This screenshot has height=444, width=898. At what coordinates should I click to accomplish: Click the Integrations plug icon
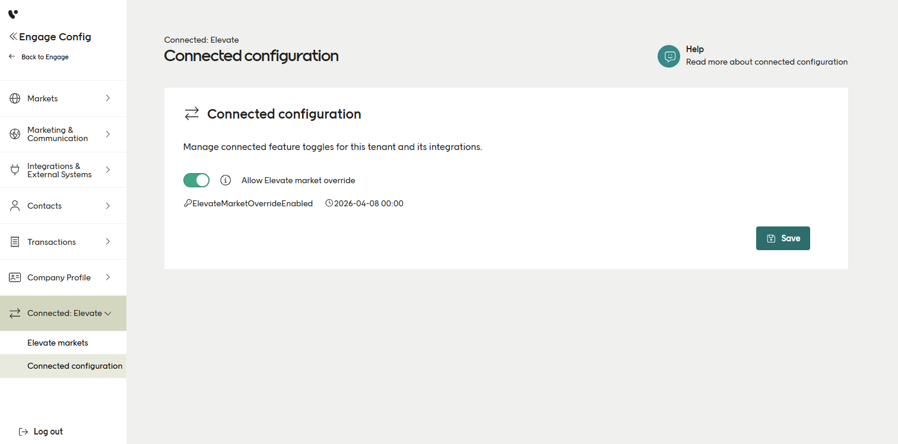tap(15, 170)
